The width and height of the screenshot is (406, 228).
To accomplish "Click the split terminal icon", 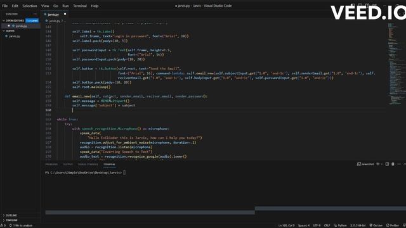I will (x=387, y=164).
